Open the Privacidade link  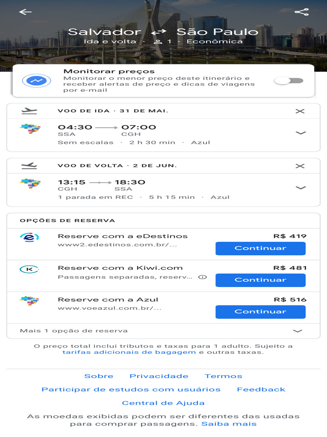159,376
